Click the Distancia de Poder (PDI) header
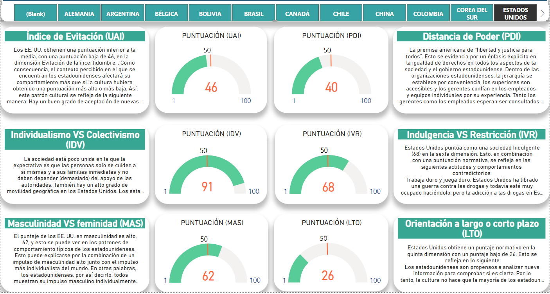The height and width of the screenshot is (294, 550). pos(471,36)
